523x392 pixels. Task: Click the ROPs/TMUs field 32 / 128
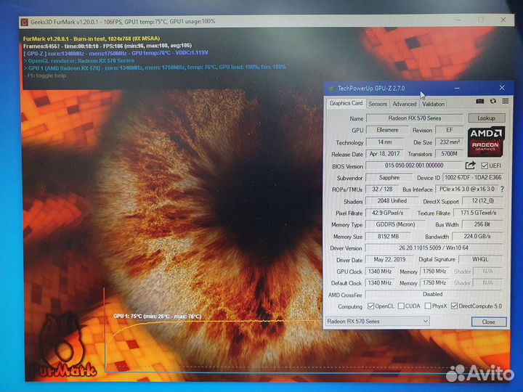click(382, 189)
